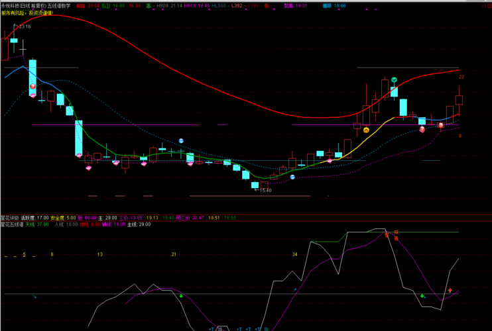Click the red up arrow in indicator panel
The image size is (492, 331).
450,291
